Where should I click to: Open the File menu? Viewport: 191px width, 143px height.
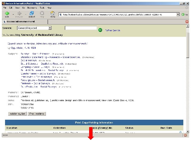[x=5, y=8]
